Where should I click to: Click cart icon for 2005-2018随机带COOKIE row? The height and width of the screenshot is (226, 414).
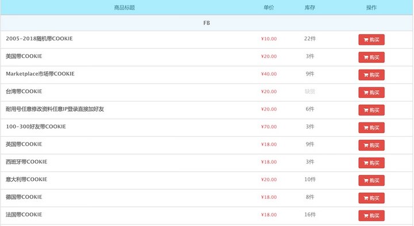(366, 40)
